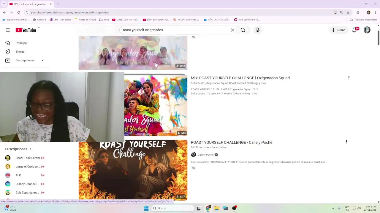Open the browser extensions icon
The height and width of the screenshot is (213, 380).
click(x=358, y=12)
